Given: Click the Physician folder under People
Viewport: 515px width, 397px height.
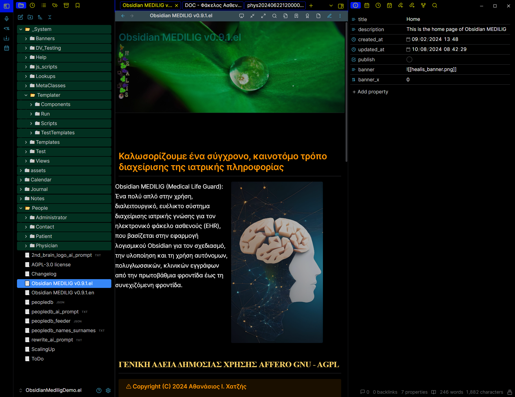Looking at the screenshot, I should tap(47, 245).
